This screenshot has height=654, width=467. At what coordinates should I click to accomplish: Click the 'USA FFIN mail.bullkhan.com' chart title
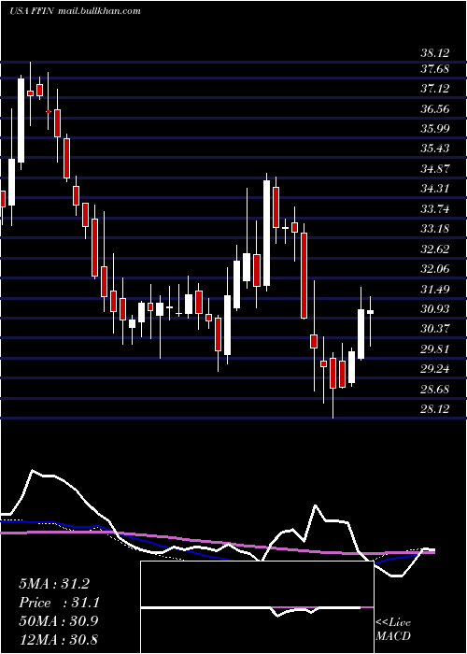click(76, 11)
